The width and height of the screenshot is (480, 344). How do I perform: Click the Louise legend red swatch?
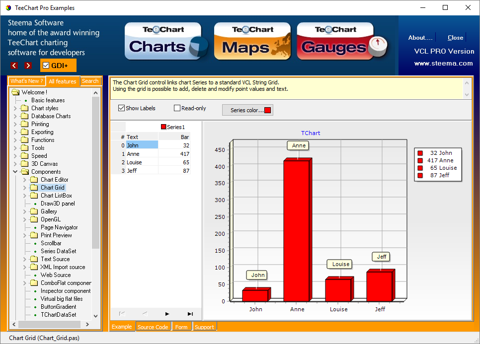(420, 168)
